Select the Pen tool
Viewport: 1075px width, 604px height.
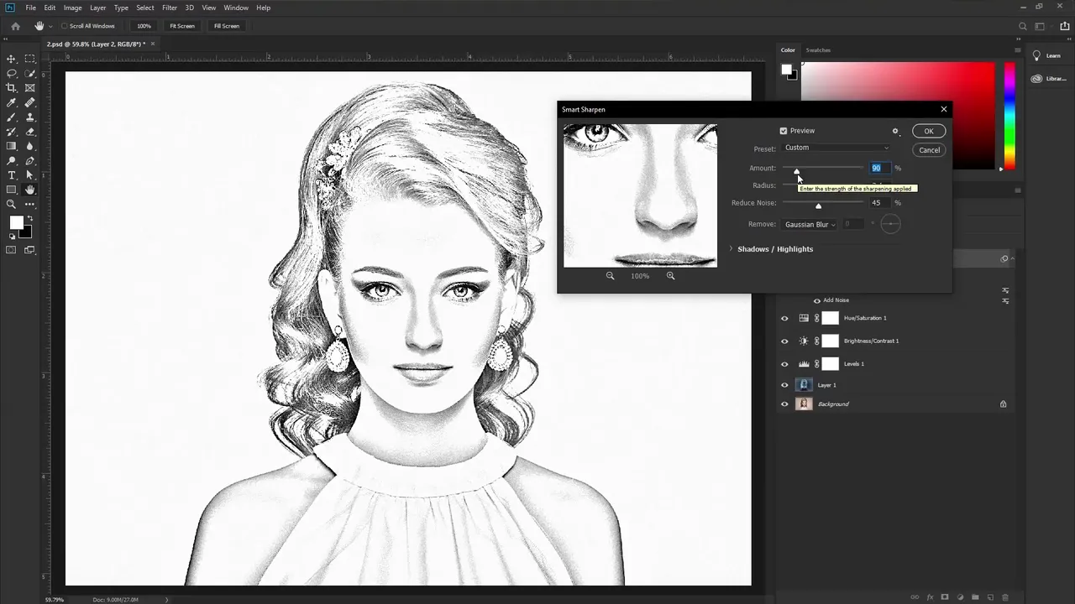30,161
